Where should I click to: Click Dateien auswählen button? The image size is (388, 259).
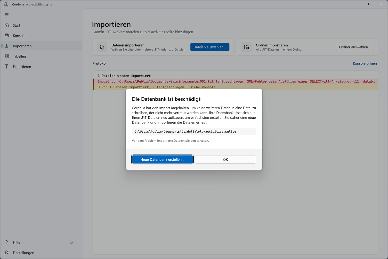click(x=210, y=47)
